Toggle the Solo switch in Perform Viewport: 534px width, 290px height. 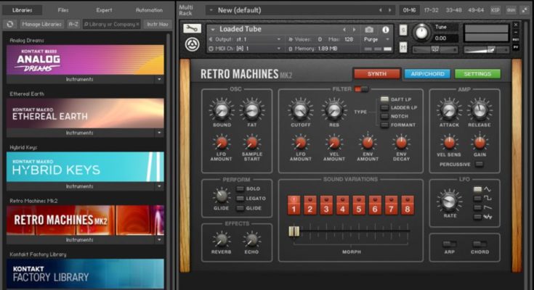pos(240,189)
